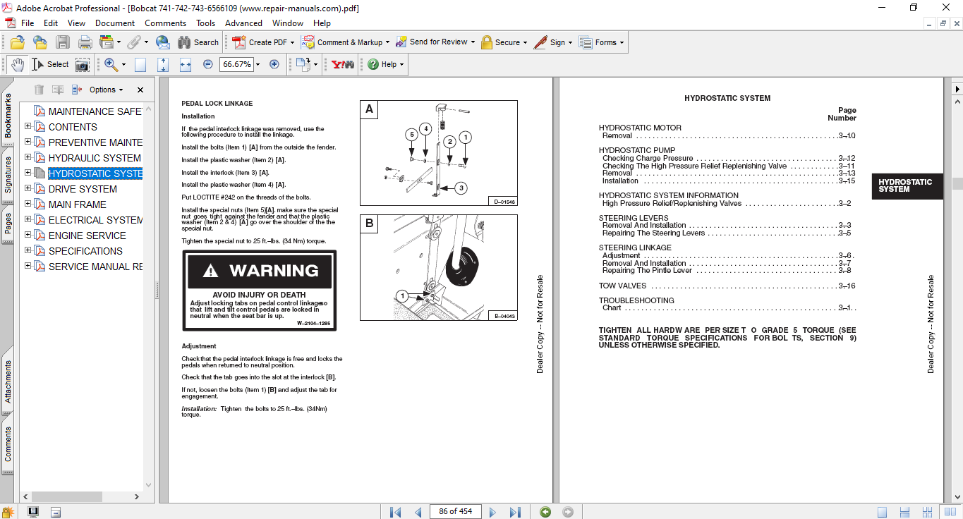
Task: Click the Fit Page view icon
Action: (163, 65)
